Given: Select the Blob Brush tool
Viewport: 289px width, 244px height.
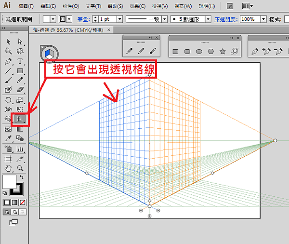Looking at the screenshot, I should 8,90.
